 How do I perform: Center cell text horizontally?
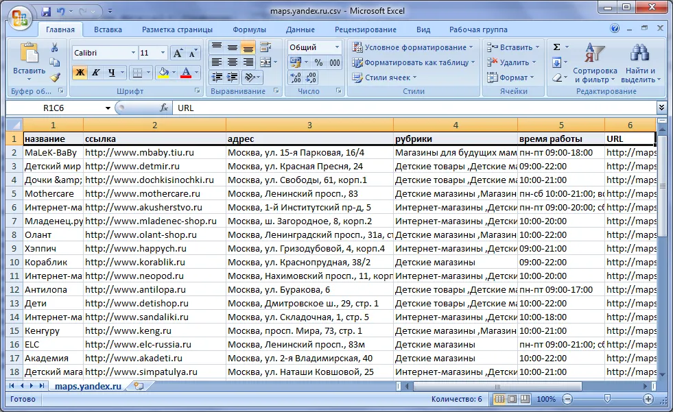[x=232, y=62]
